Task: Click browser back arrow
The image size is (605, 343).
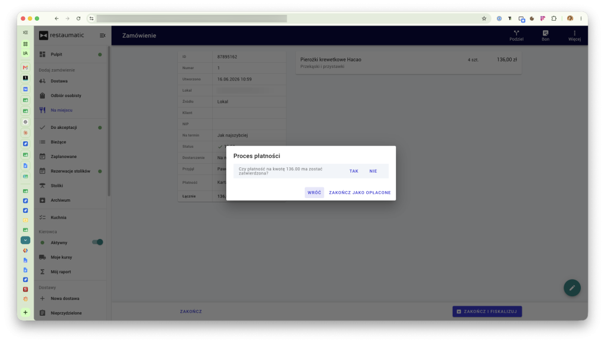Action: point(57,18)
